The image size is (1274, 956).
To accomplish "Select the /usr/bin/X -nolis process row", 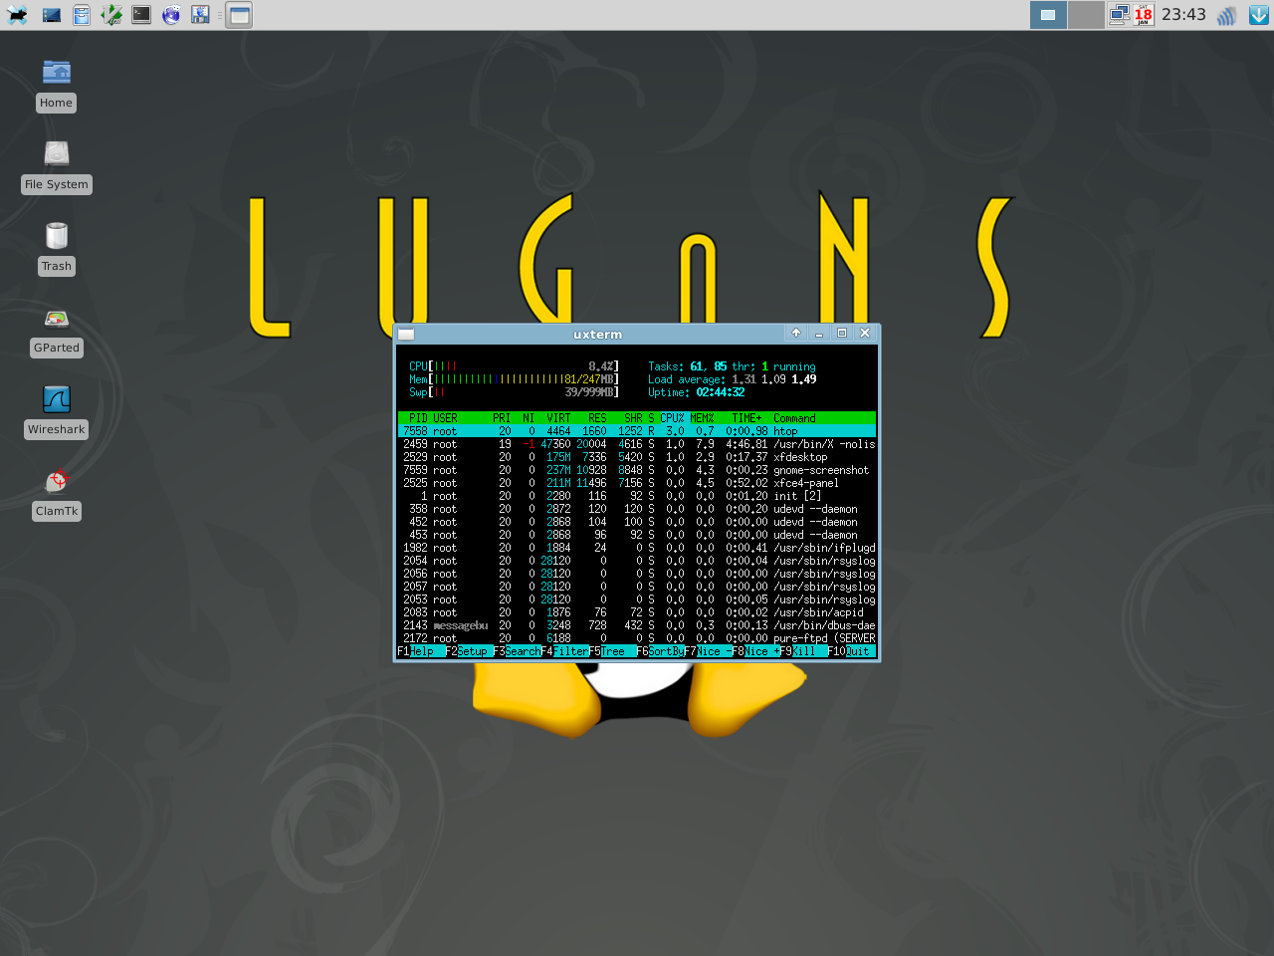I will point(637,444).
